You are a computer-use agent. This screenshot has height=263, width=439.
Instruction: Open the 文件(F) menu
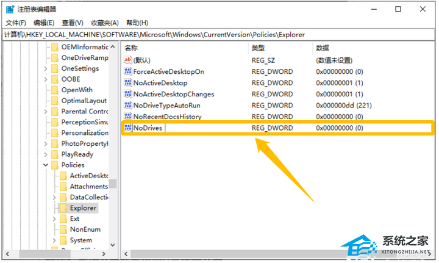pyautogui.click(x=15, y=23)
